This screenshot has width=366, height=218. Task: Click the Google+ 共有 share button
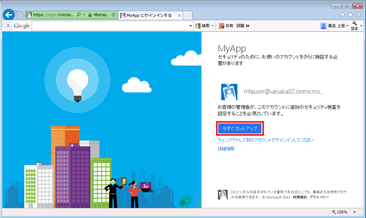point(226,26)
